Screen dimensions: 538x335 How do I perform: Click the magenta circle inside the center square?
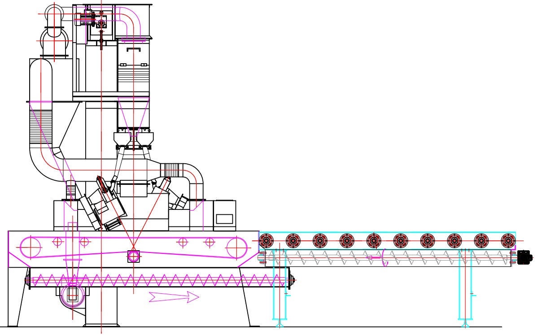(x=133, y=257)
